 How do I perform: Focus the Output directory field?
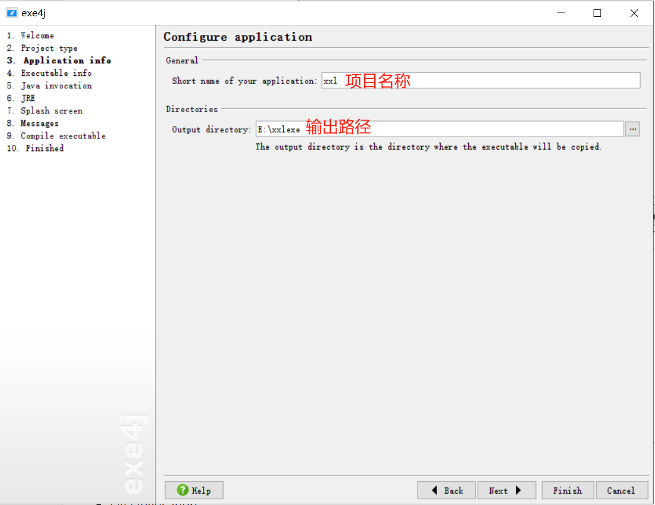point(439,129)
